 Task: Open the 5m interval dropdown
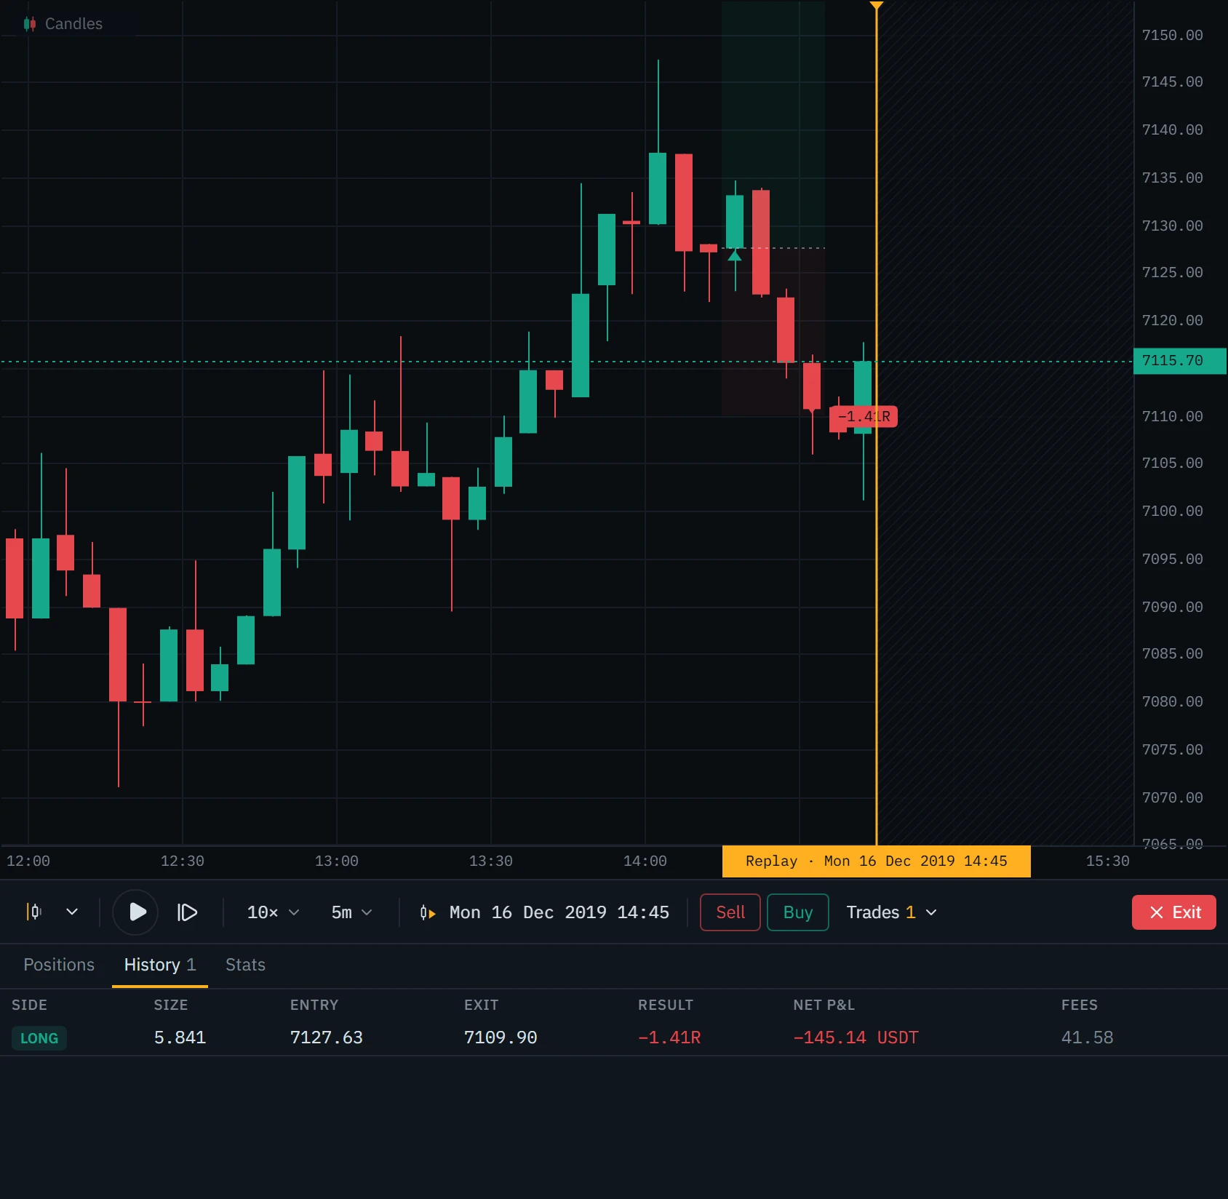[x=351, y=912]
